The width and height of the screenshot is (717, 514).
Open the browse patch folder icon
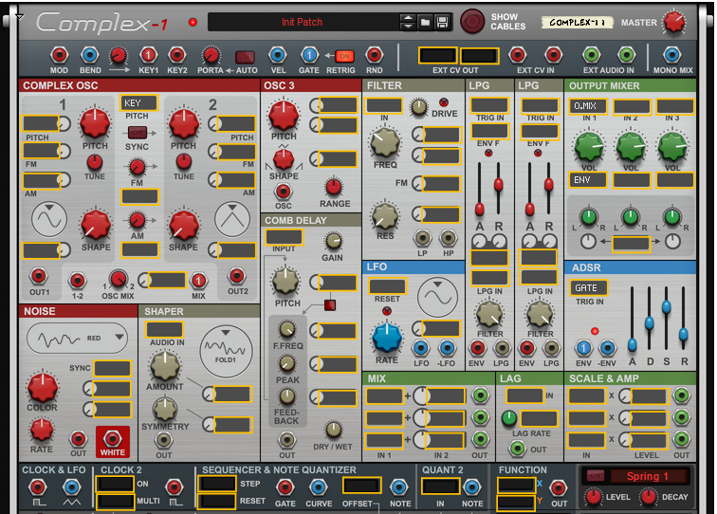point(425,22)
